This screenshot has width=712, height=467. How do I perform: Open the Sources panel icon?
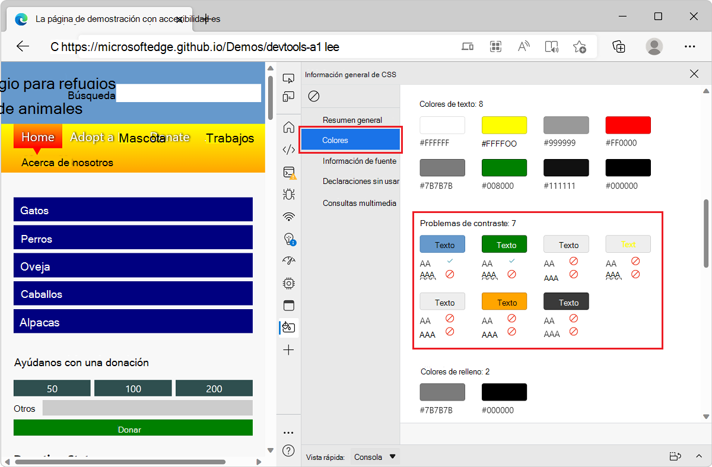tap(288, 150)
